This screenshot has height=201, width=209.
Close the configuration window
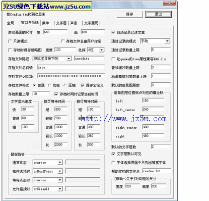click(169, 3)
